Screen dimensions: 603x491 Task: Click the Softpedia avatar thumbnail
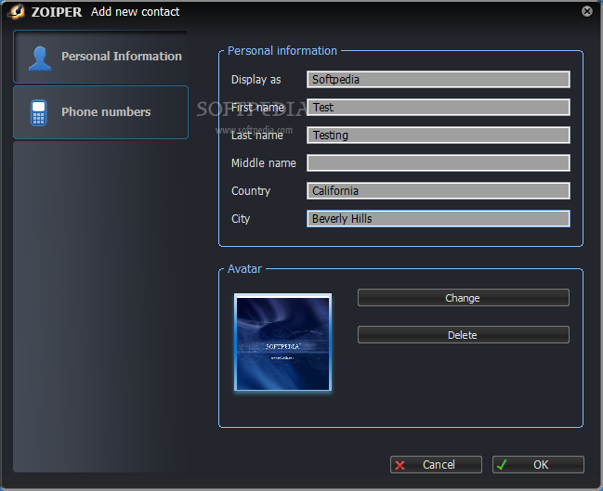click(x=282, y=342)
